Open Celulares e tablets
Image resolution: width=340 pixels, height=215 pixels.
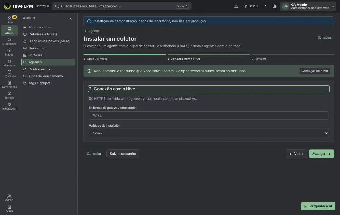[48, 34]
